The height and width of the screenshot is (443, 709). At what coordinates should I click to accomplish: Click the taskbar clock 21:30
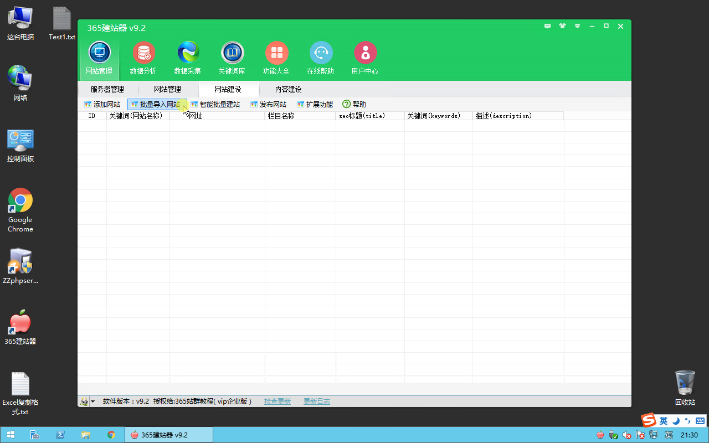(689, 435)
